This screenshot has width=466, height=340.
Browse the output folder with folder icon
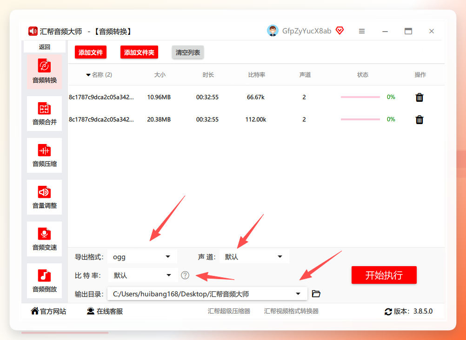coord(316,294)
